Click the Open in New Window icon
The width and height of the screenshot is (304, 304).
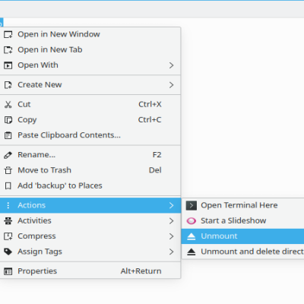pos(8,34)
